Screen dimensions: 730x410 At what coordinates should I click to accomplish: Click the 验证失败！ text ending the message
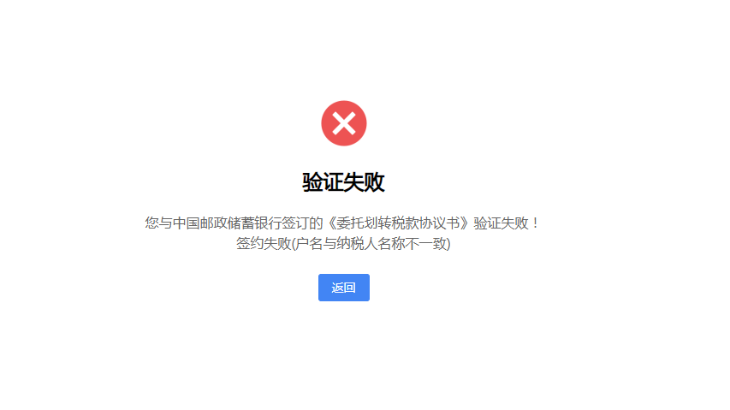click(x=507, y=223)
